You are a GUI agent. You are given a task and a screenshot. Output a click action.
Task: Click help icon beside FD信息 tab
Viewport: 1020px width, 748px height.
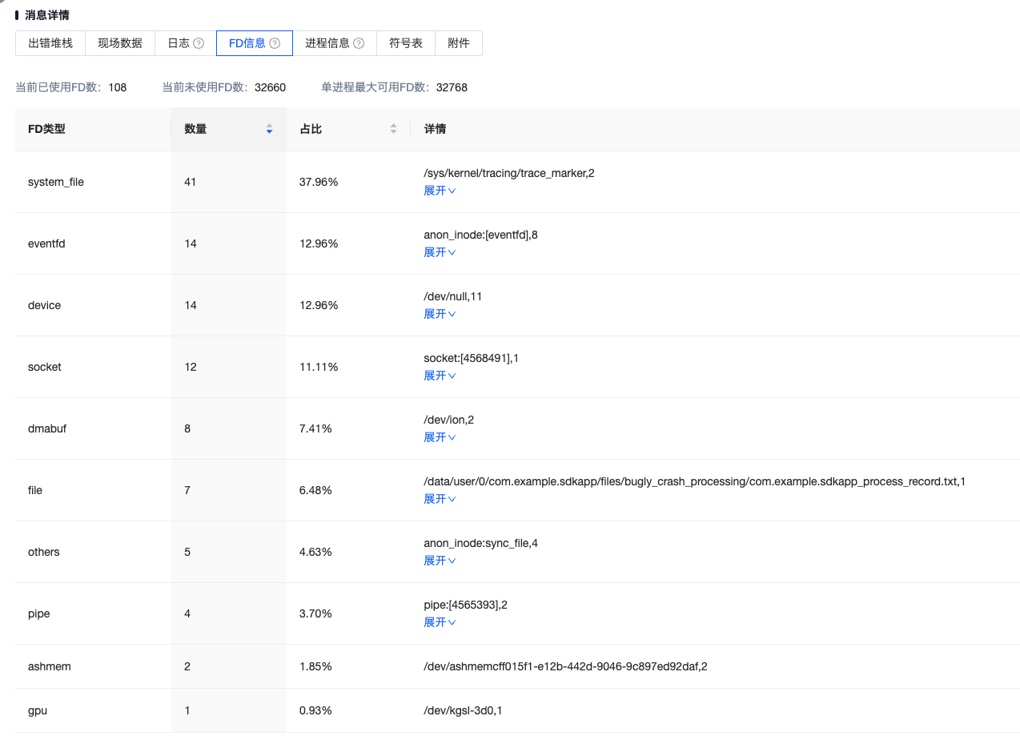pyautogui.click(x=275, y=43)
